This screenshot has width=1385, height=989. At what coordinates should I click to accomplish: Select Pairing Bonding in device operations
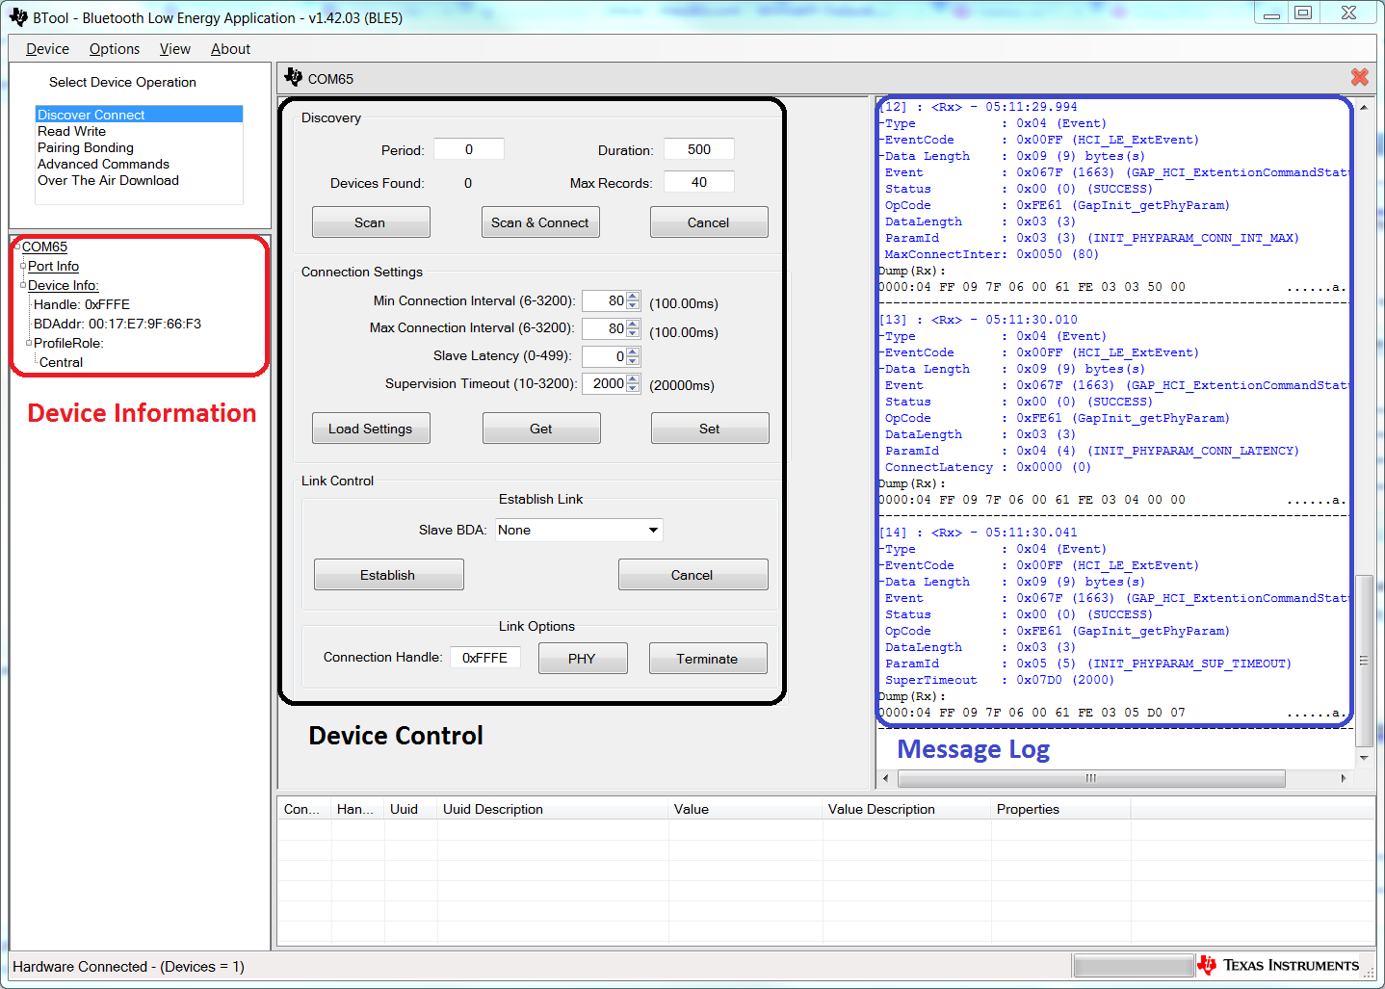tap(86, 147)
